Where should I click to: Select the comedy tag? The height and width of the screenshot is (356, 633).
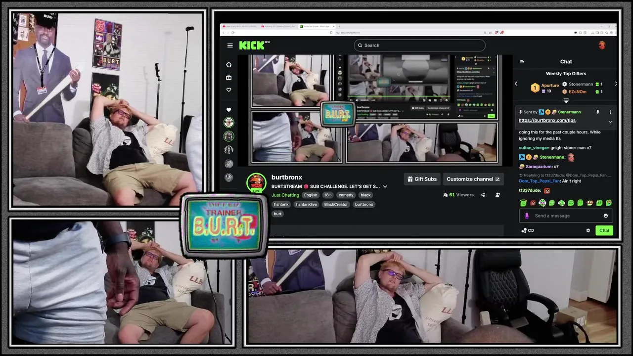click(346, 195)
